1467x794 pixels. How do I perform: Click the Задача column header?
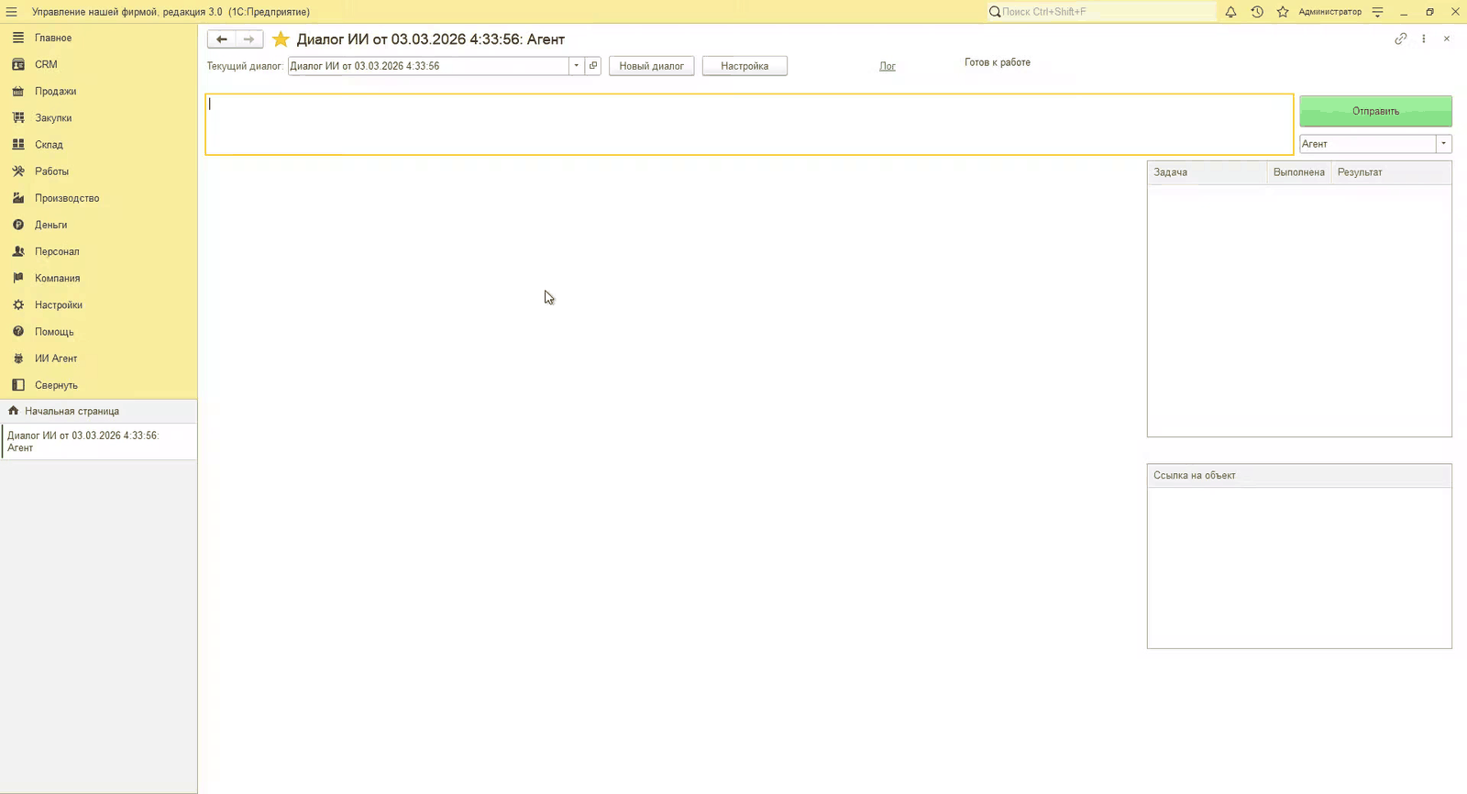pos(1207,172)
